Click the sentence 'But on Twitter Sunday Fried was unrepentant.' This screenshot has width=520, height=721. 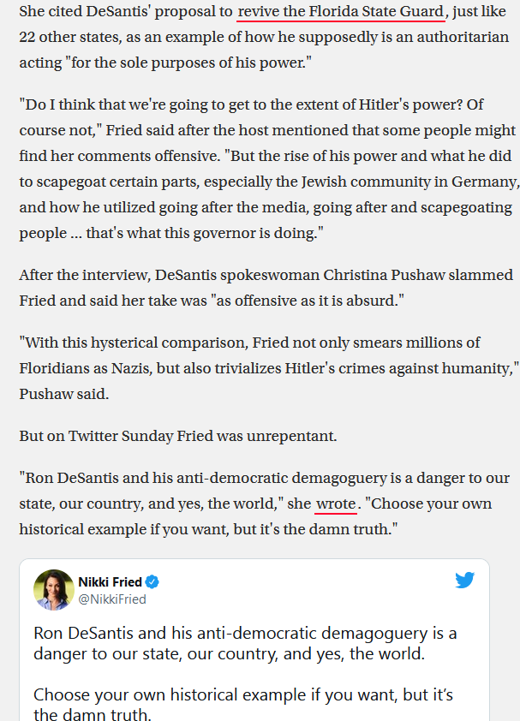point(178,436)
